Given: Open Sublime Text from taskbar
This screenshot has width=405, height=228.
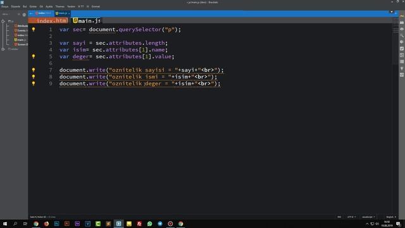Looking at the screenshot, I should coord(108,224).
